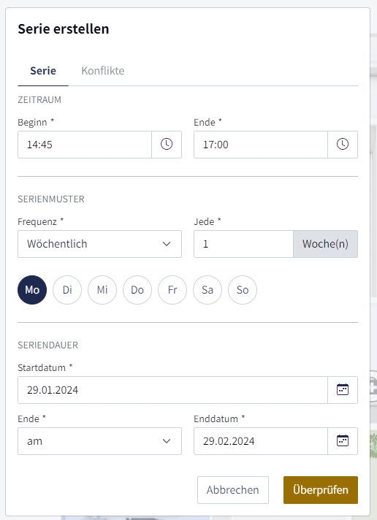Enable the Mi weekday toggle

click(x=102, y=290)
